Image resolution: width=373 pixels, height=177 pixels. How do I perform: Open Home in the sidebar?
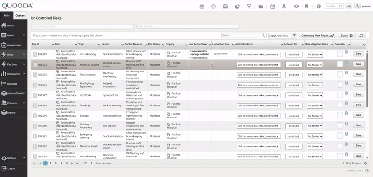point(14,26)
